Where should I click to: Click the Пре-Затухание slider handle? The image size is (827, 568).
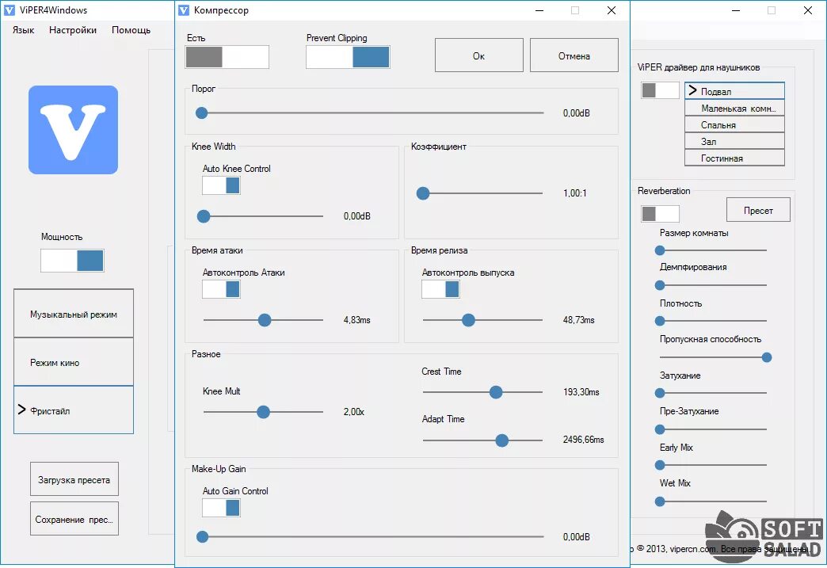tap(660, 429)
